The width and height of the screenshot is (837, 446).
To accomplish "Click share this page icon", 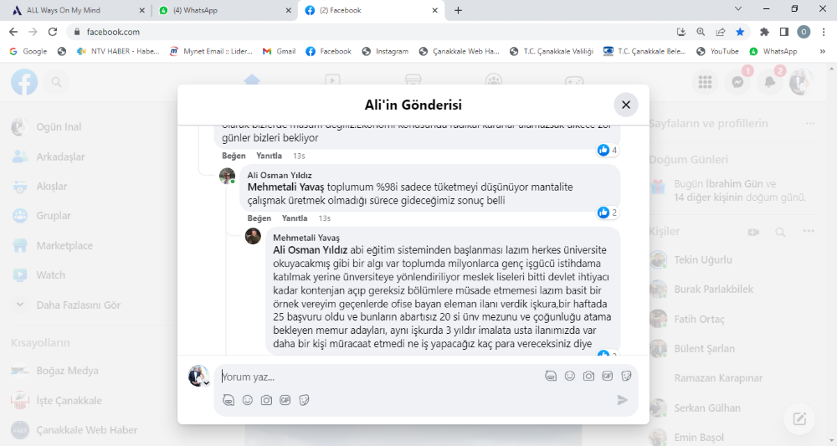I will click(x=720, y=32).
